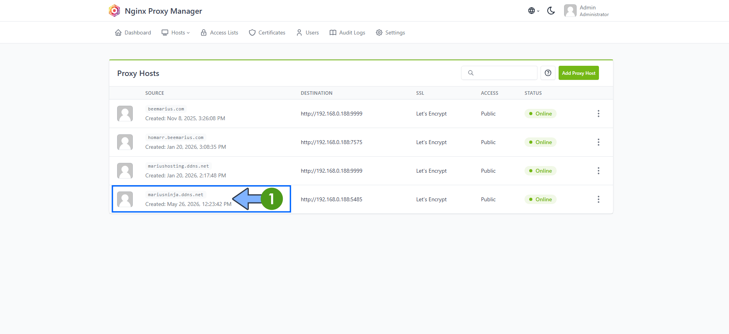Open the Users page
729x334 pixels.
[308, 32]
